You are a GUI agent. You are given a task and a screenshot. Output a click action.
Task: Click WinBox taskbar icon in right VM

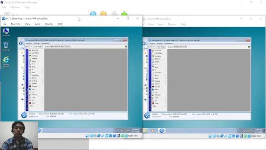[x=162, y=130]
